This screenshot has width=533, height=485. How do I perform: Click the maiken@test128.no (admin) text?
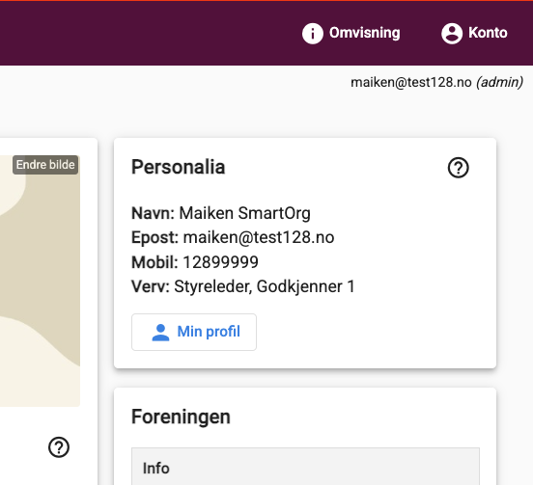(436, 83)
